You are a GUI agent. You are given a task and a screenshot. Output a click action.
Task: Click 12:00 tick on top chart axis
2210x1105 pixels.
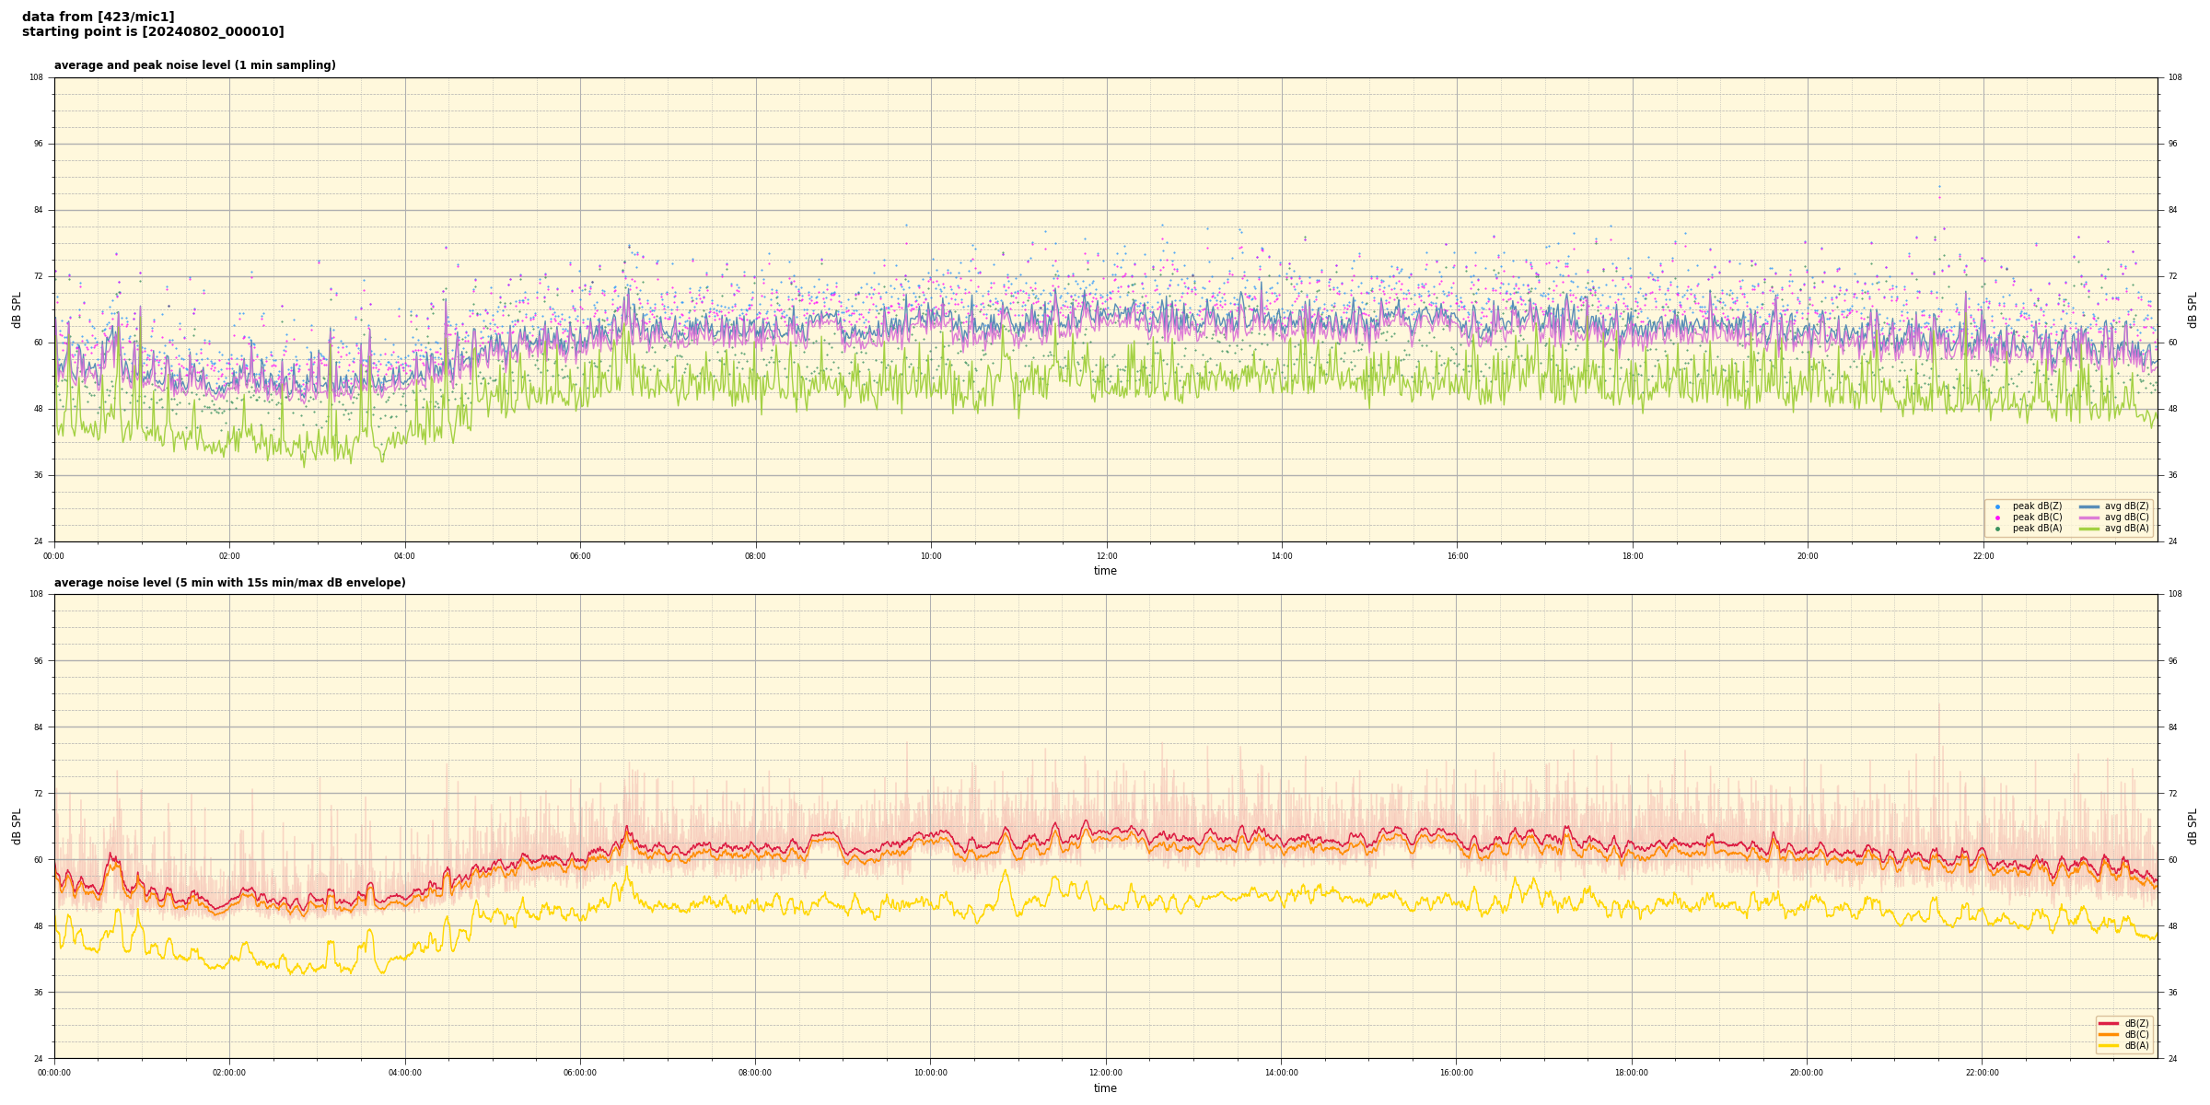click(x=1106, y=556)
